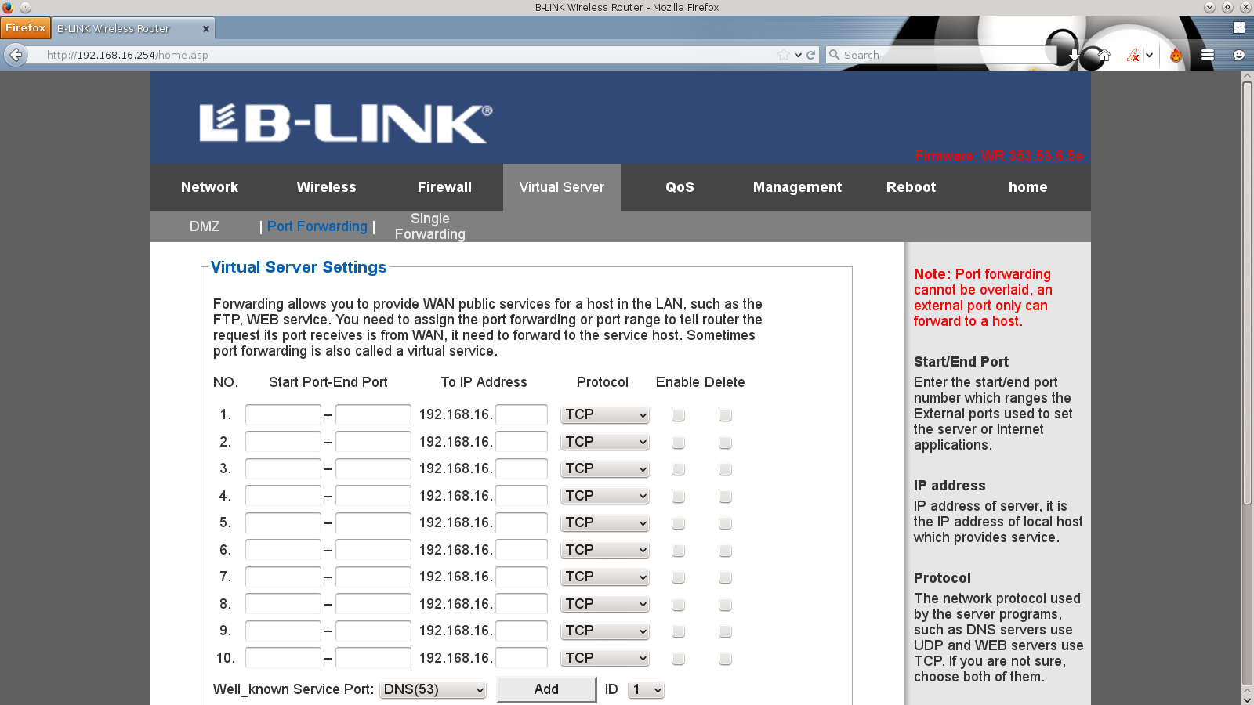The image size is (1254, 705).
Task: Open Well_known Service Port DNS(53) dropdown
Action: click(x=433, y=690)
